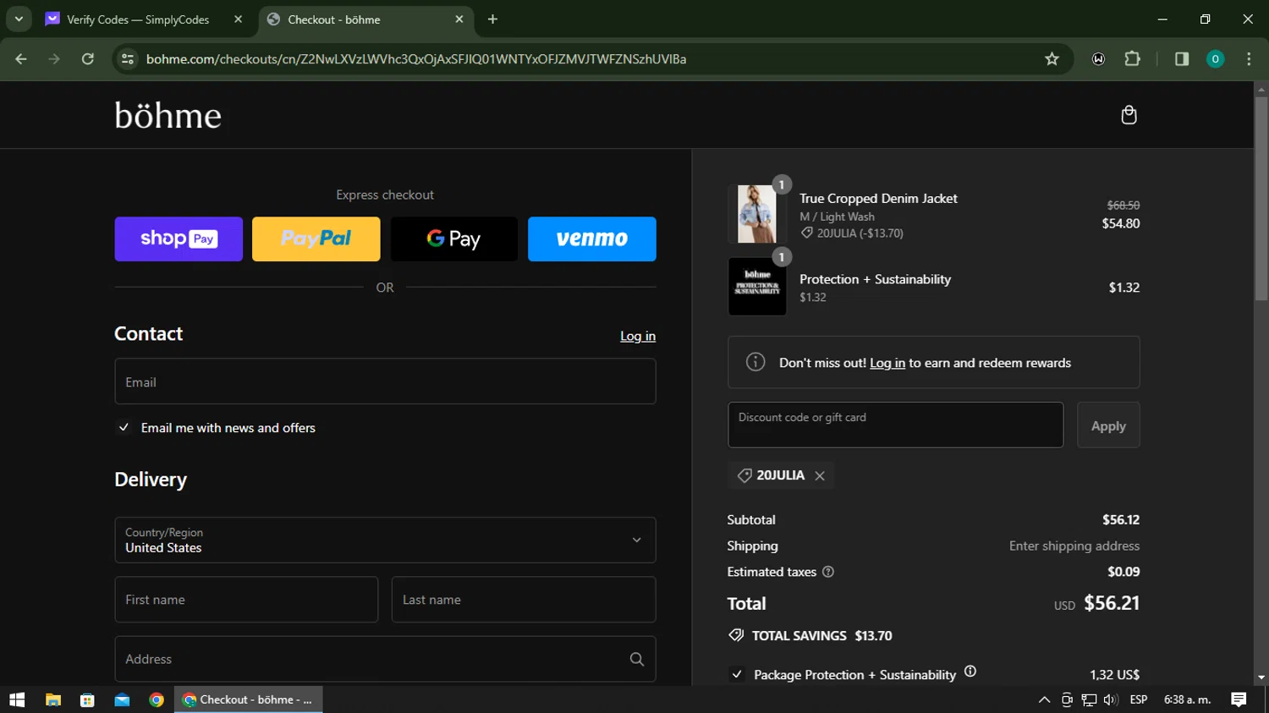Screen dimensions: 1269x713
Task: Click the Last name field
Action: tap(524, 600)
